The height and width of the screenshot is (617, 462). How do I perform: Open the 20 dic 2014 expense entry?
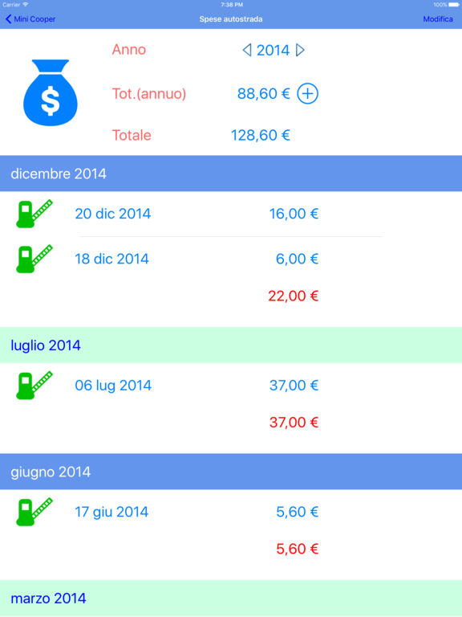click(x=231, y=214)
